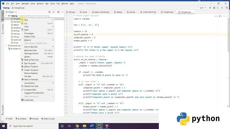Select lect1.py in project tree
Viewport: 230px width, 129px height.
click(x=16, y=31)
